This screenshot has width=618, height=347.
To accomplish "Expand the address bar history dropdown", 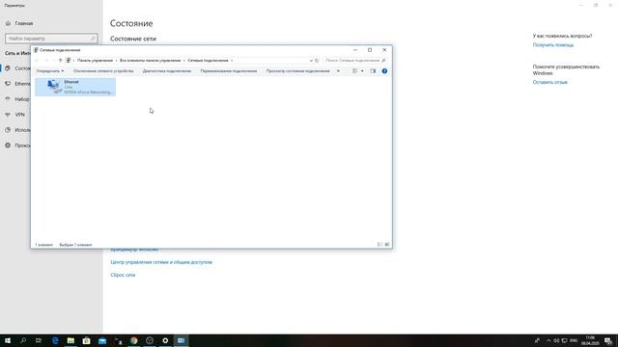I will click(x=311, y=61).
